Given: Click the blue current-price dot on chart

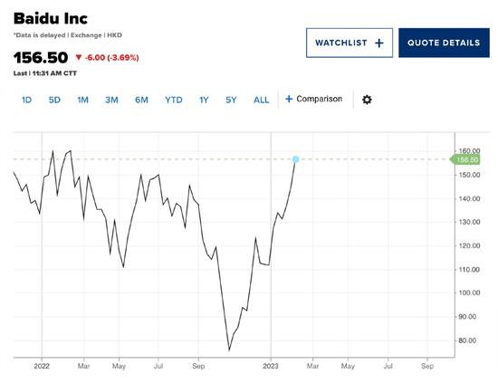Looking at the screenshot, I should pos(296,159).
